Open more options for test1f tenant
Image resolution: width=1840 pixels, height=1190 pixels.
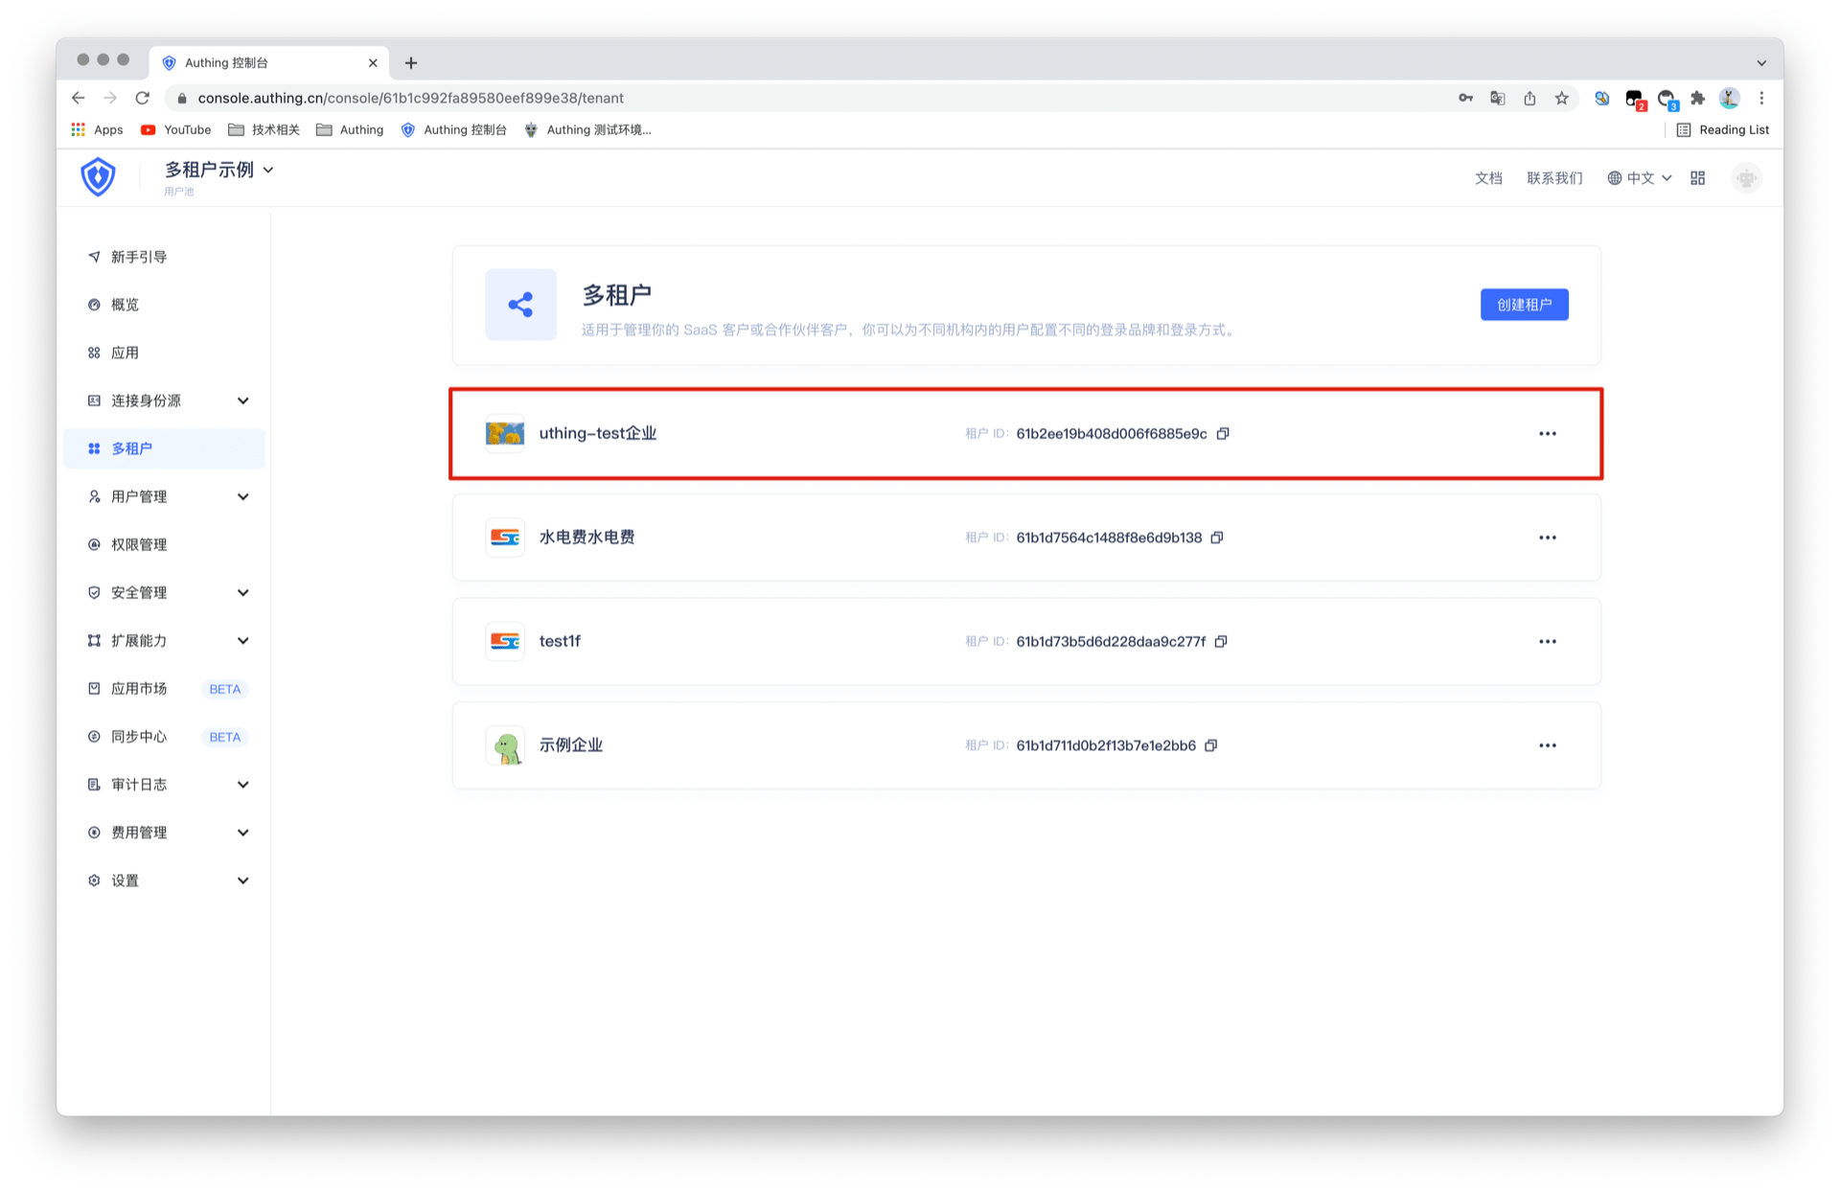(1547, 642)
